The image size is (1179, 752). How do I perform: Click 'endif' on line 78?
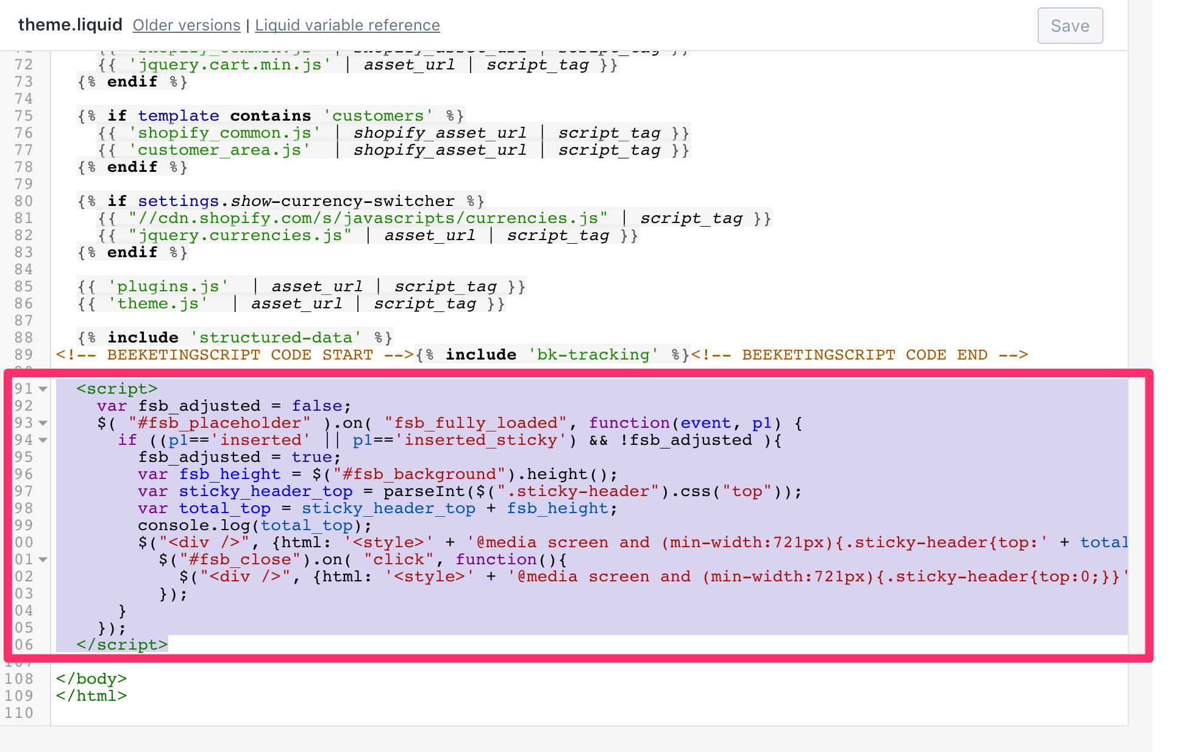click(132, 167)
